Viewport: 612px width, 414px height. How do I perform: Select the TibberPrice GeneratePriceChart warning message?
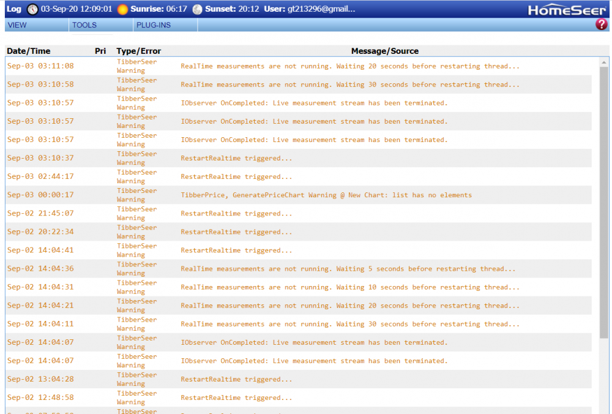[326, 195]
